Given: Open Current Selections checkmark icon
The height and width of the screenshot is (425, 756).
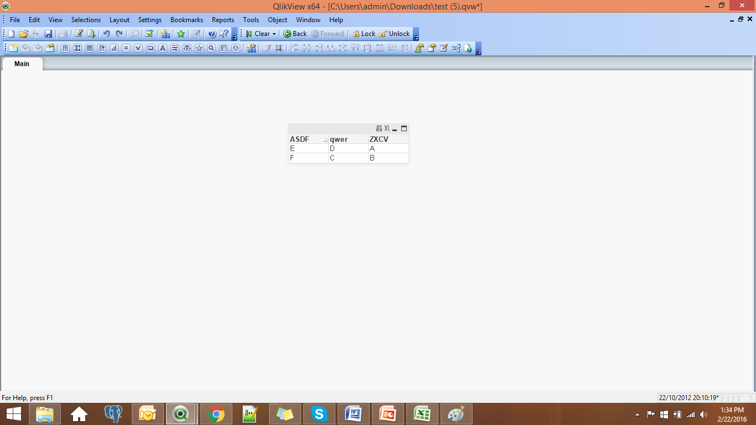Looking at the screenshot, I should [x=149, y=34].
